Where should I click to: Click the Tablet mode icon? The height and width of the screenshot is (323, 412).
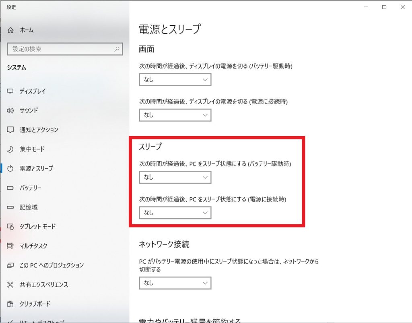pos(11,227)
